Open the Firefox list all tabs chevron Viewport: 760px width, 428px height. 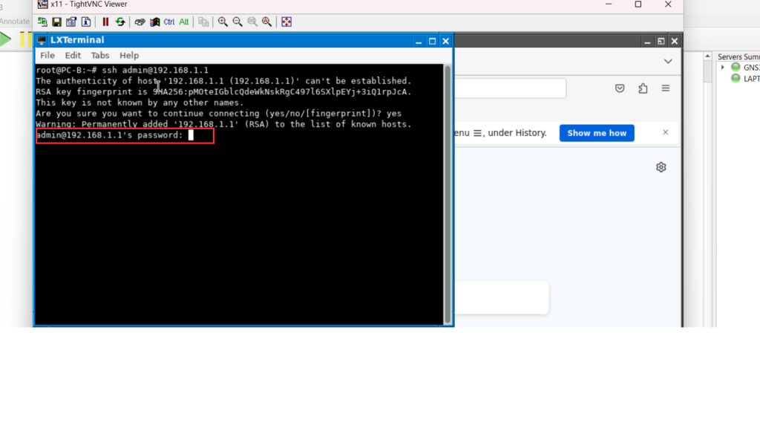point(668,61)
